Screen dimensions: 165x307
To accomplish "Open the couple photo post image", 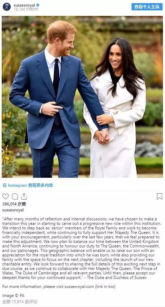I will coord(82,97).
